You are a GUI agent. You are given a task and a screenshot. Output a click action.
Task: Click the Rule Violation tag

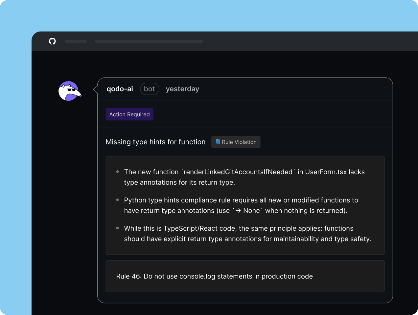click(x=236, y=142)
